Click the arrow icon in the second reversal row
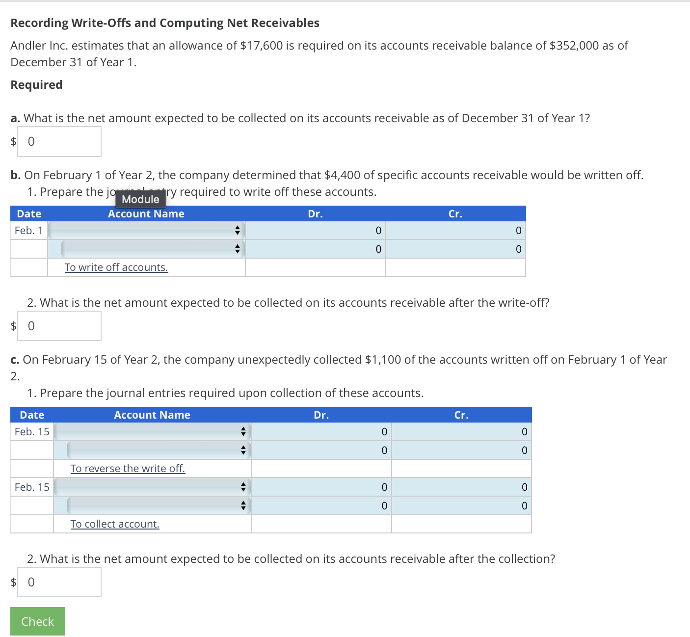 coord(243,450)
